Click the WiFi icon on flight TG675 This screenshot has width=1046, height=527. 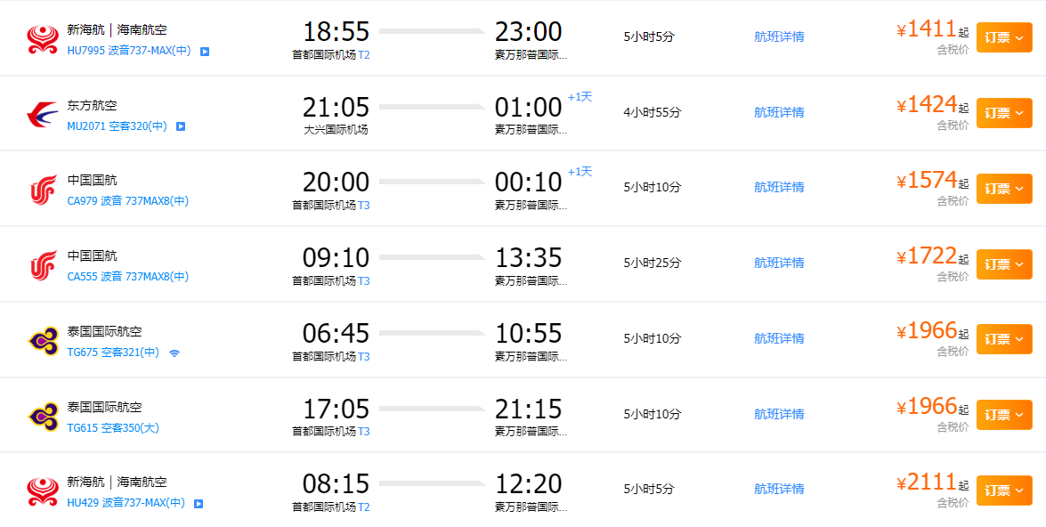[x=174, y=353]
